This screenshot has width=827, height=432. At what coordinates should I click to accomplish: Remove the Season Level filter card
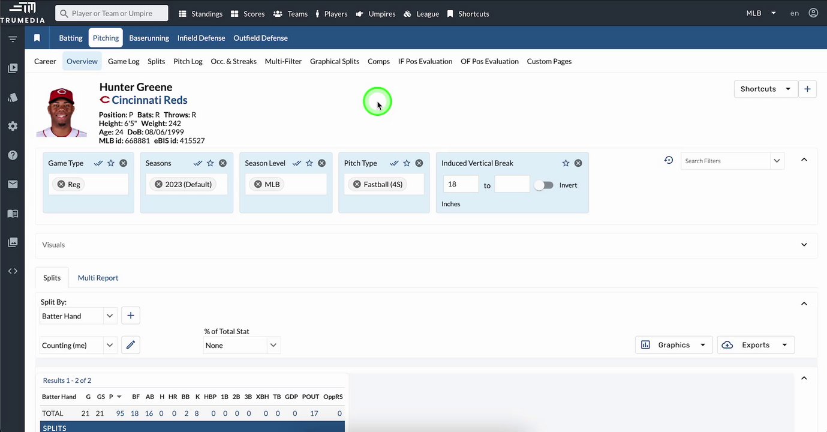click(321, 163)
